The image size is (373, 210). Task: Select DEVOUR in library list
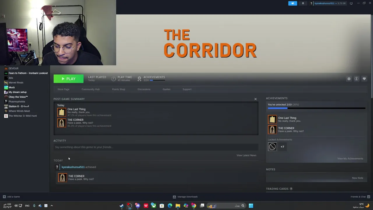tap(13, 69)
